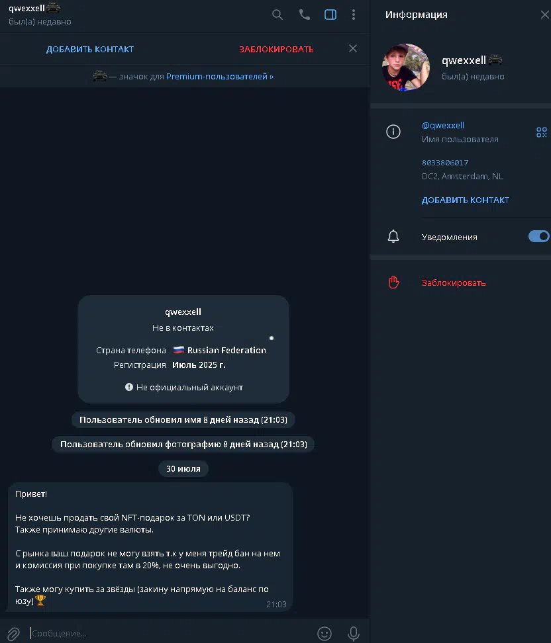
Task: Click the attachment paperclip icon
Action: click(13, 634)
